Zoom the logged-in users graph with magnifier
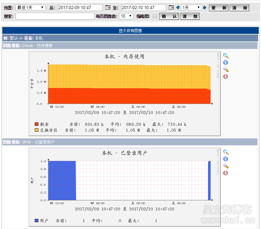The width and height of the screenshot is (261, 229). pyautogui.click(x=226, y=152)
